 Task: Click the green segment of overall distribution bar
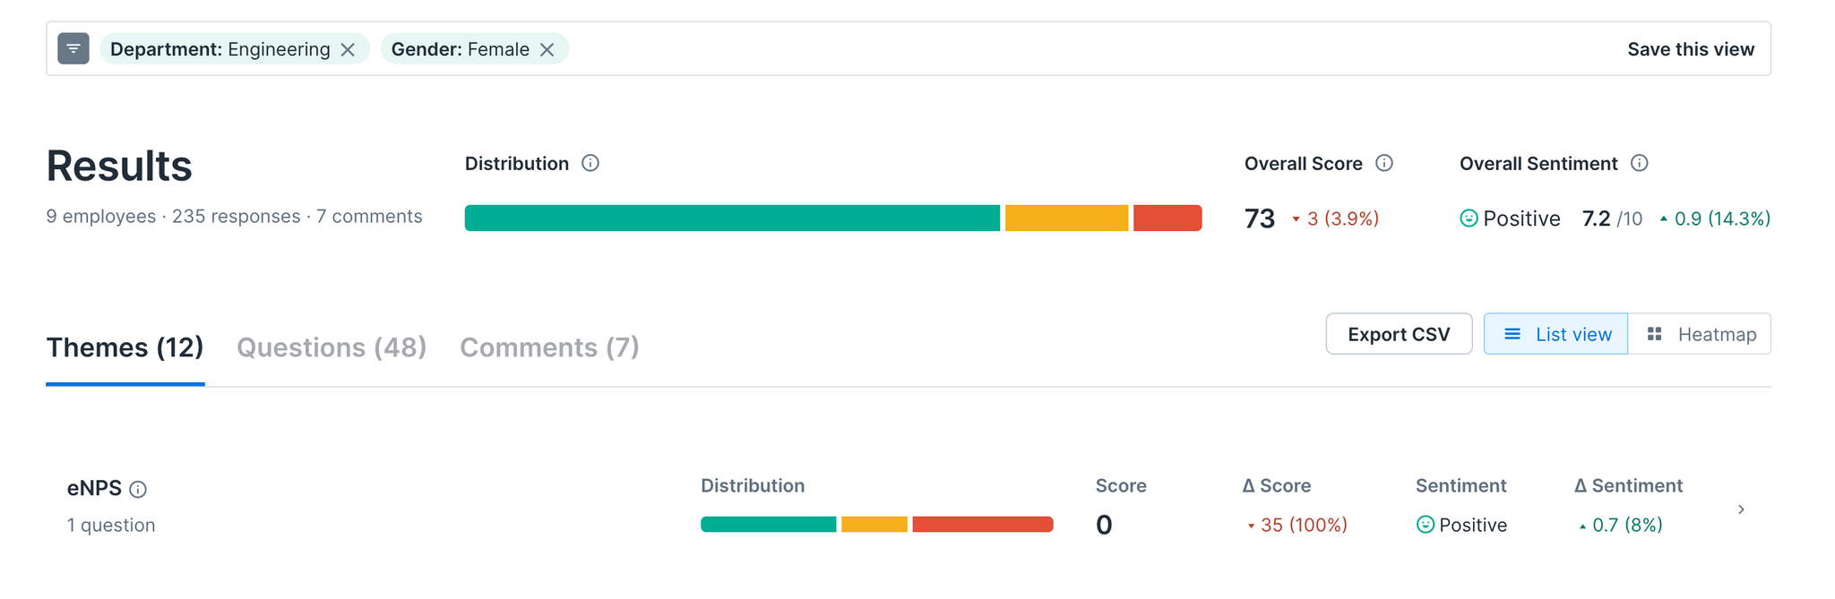732,218
